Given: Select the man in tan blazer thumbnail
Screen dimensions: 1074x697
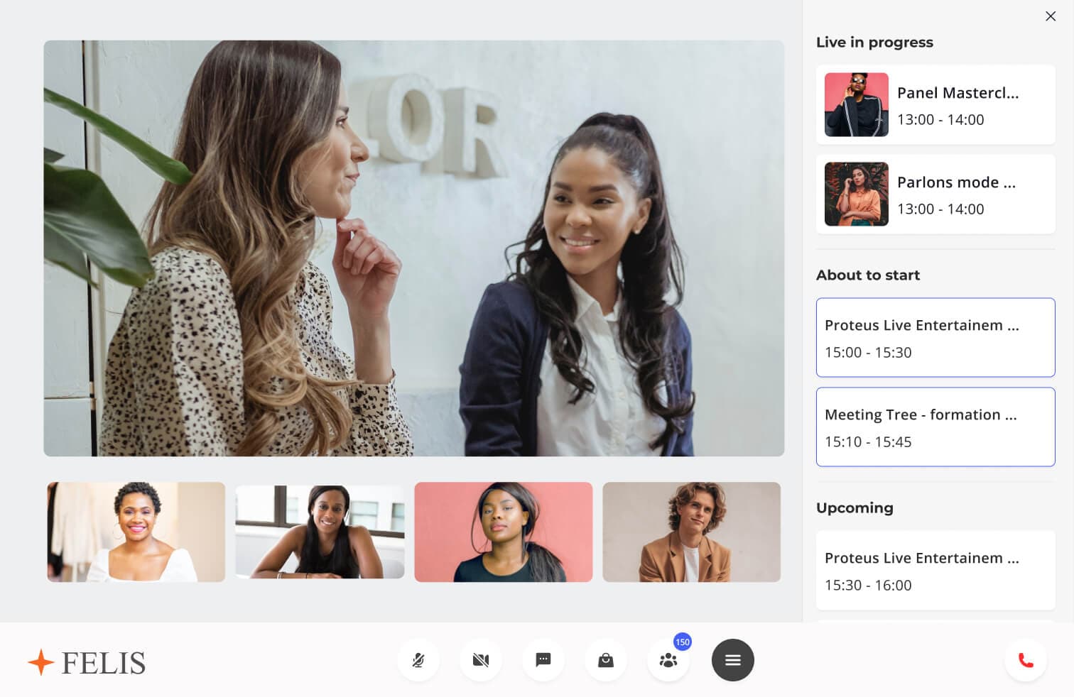Looking at the screenshot, I should (691, 532).
